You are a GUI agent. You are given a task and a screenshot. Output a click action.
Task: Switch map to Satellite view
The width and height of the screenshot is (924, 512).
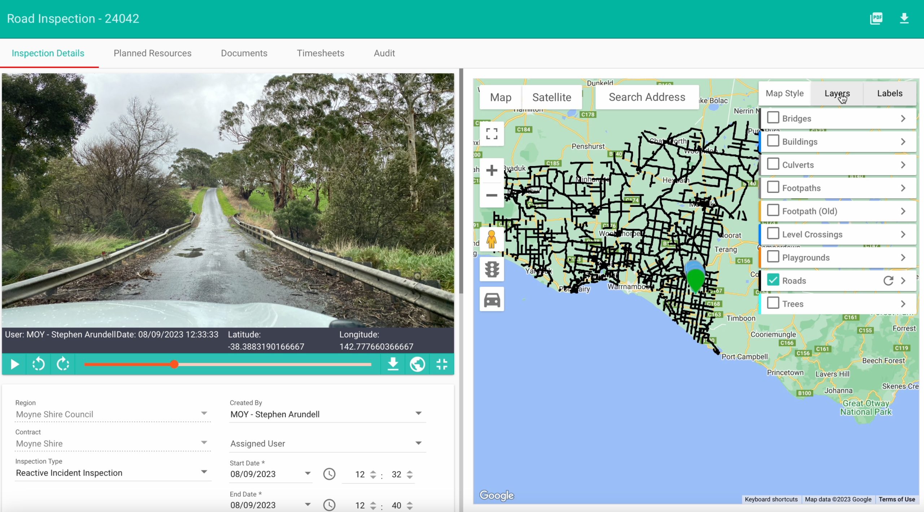(552, 97)
